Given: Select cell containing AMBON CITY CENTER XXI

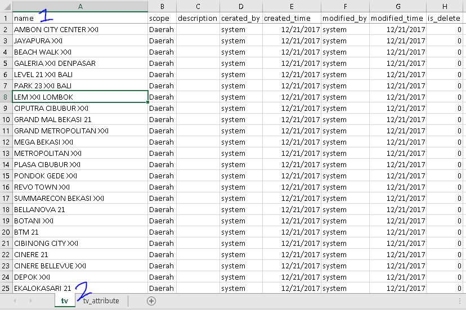Looking at the screenshot, I should (x=80, y=29).
